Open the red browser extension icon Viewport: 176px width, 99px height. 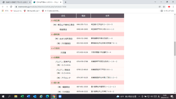pos(169,7)
